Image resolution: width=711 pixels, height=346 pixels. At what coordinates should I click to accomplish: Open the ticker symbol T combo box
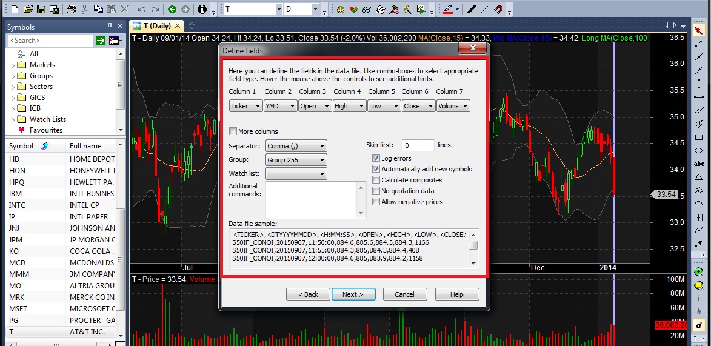point(253,9)
